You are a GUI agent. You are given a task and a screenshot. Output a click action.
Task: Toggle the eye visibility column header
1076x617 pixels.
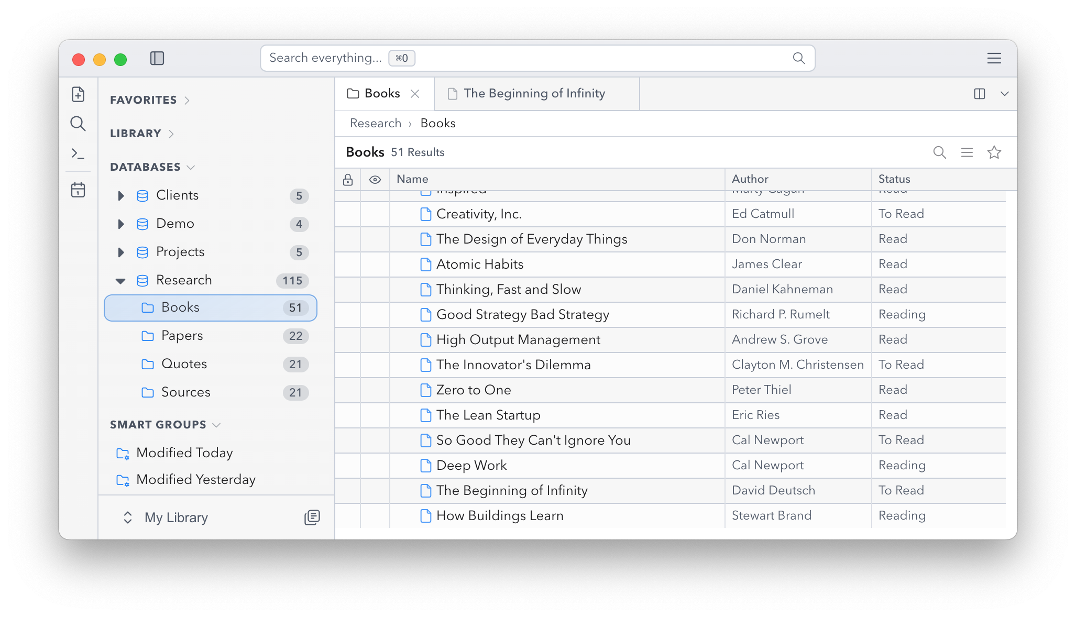(x=375, y=180)
